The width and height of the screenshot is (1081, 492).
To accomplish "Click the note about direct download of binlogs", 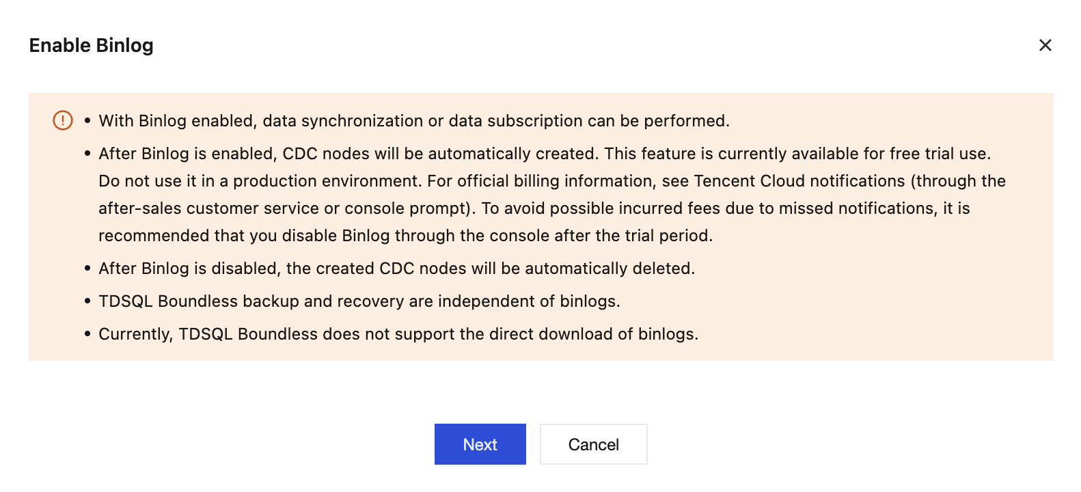I will pos(398,334).
